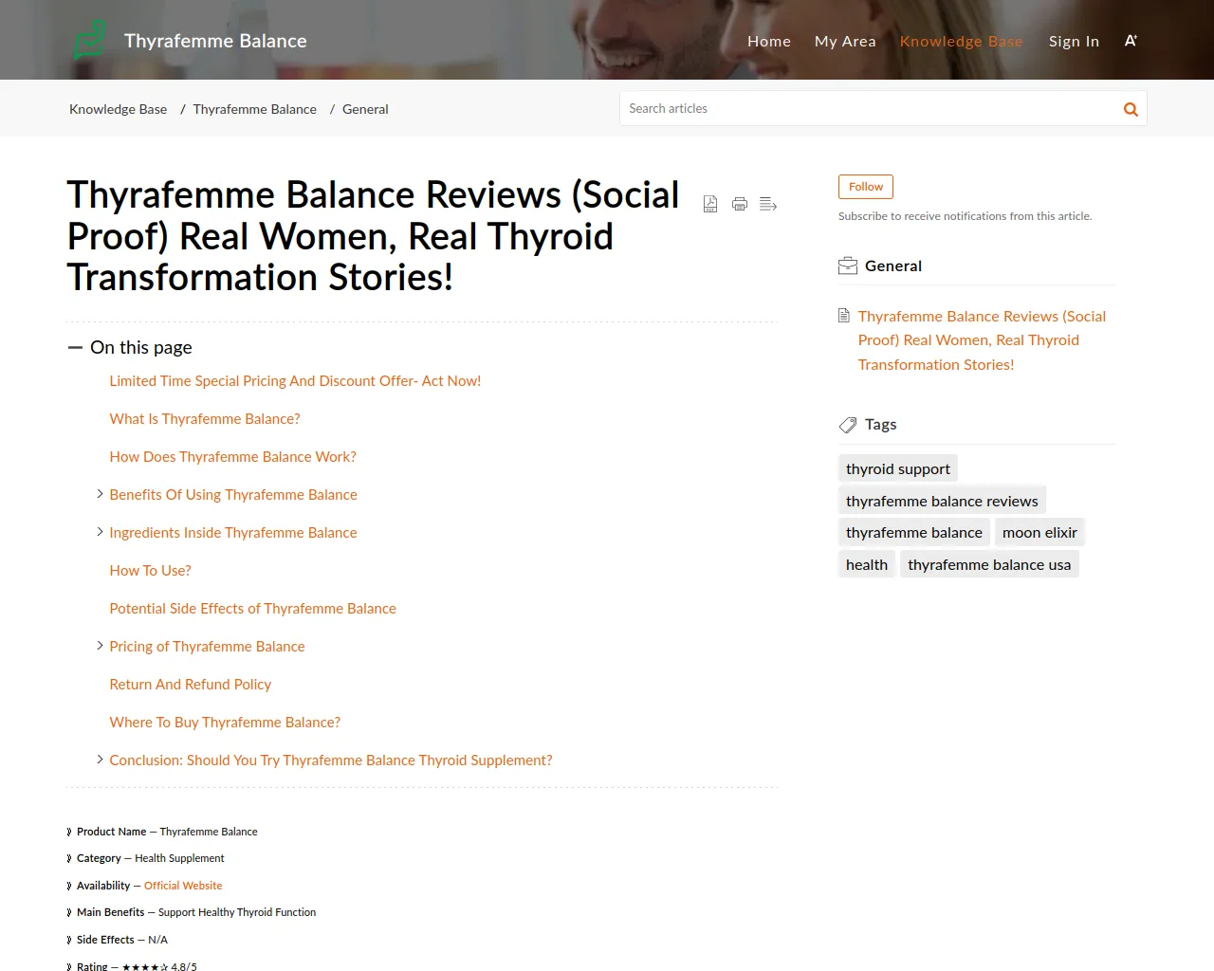The image size is (1214, 971).
Task: Open the General breadcrumb
Action: point(365,109)
